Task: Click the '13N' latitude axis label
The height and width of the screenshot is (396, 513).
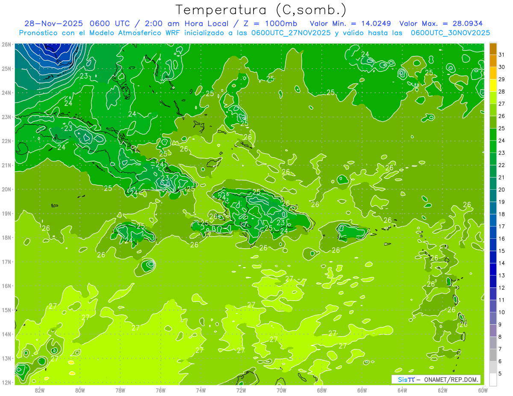Action: point(6,358)
